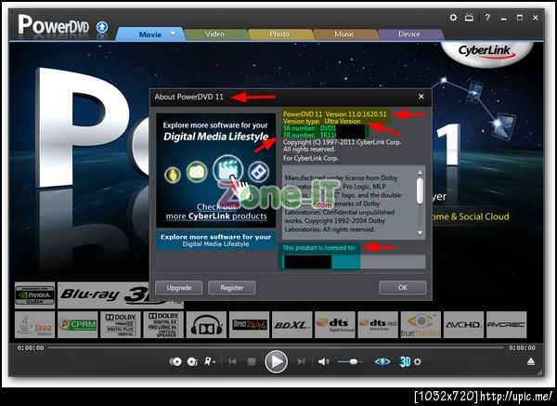The image size is (557, 406).
Task: Click the up arrow of license text scrollbar
Action: click(x=420, y=173)
